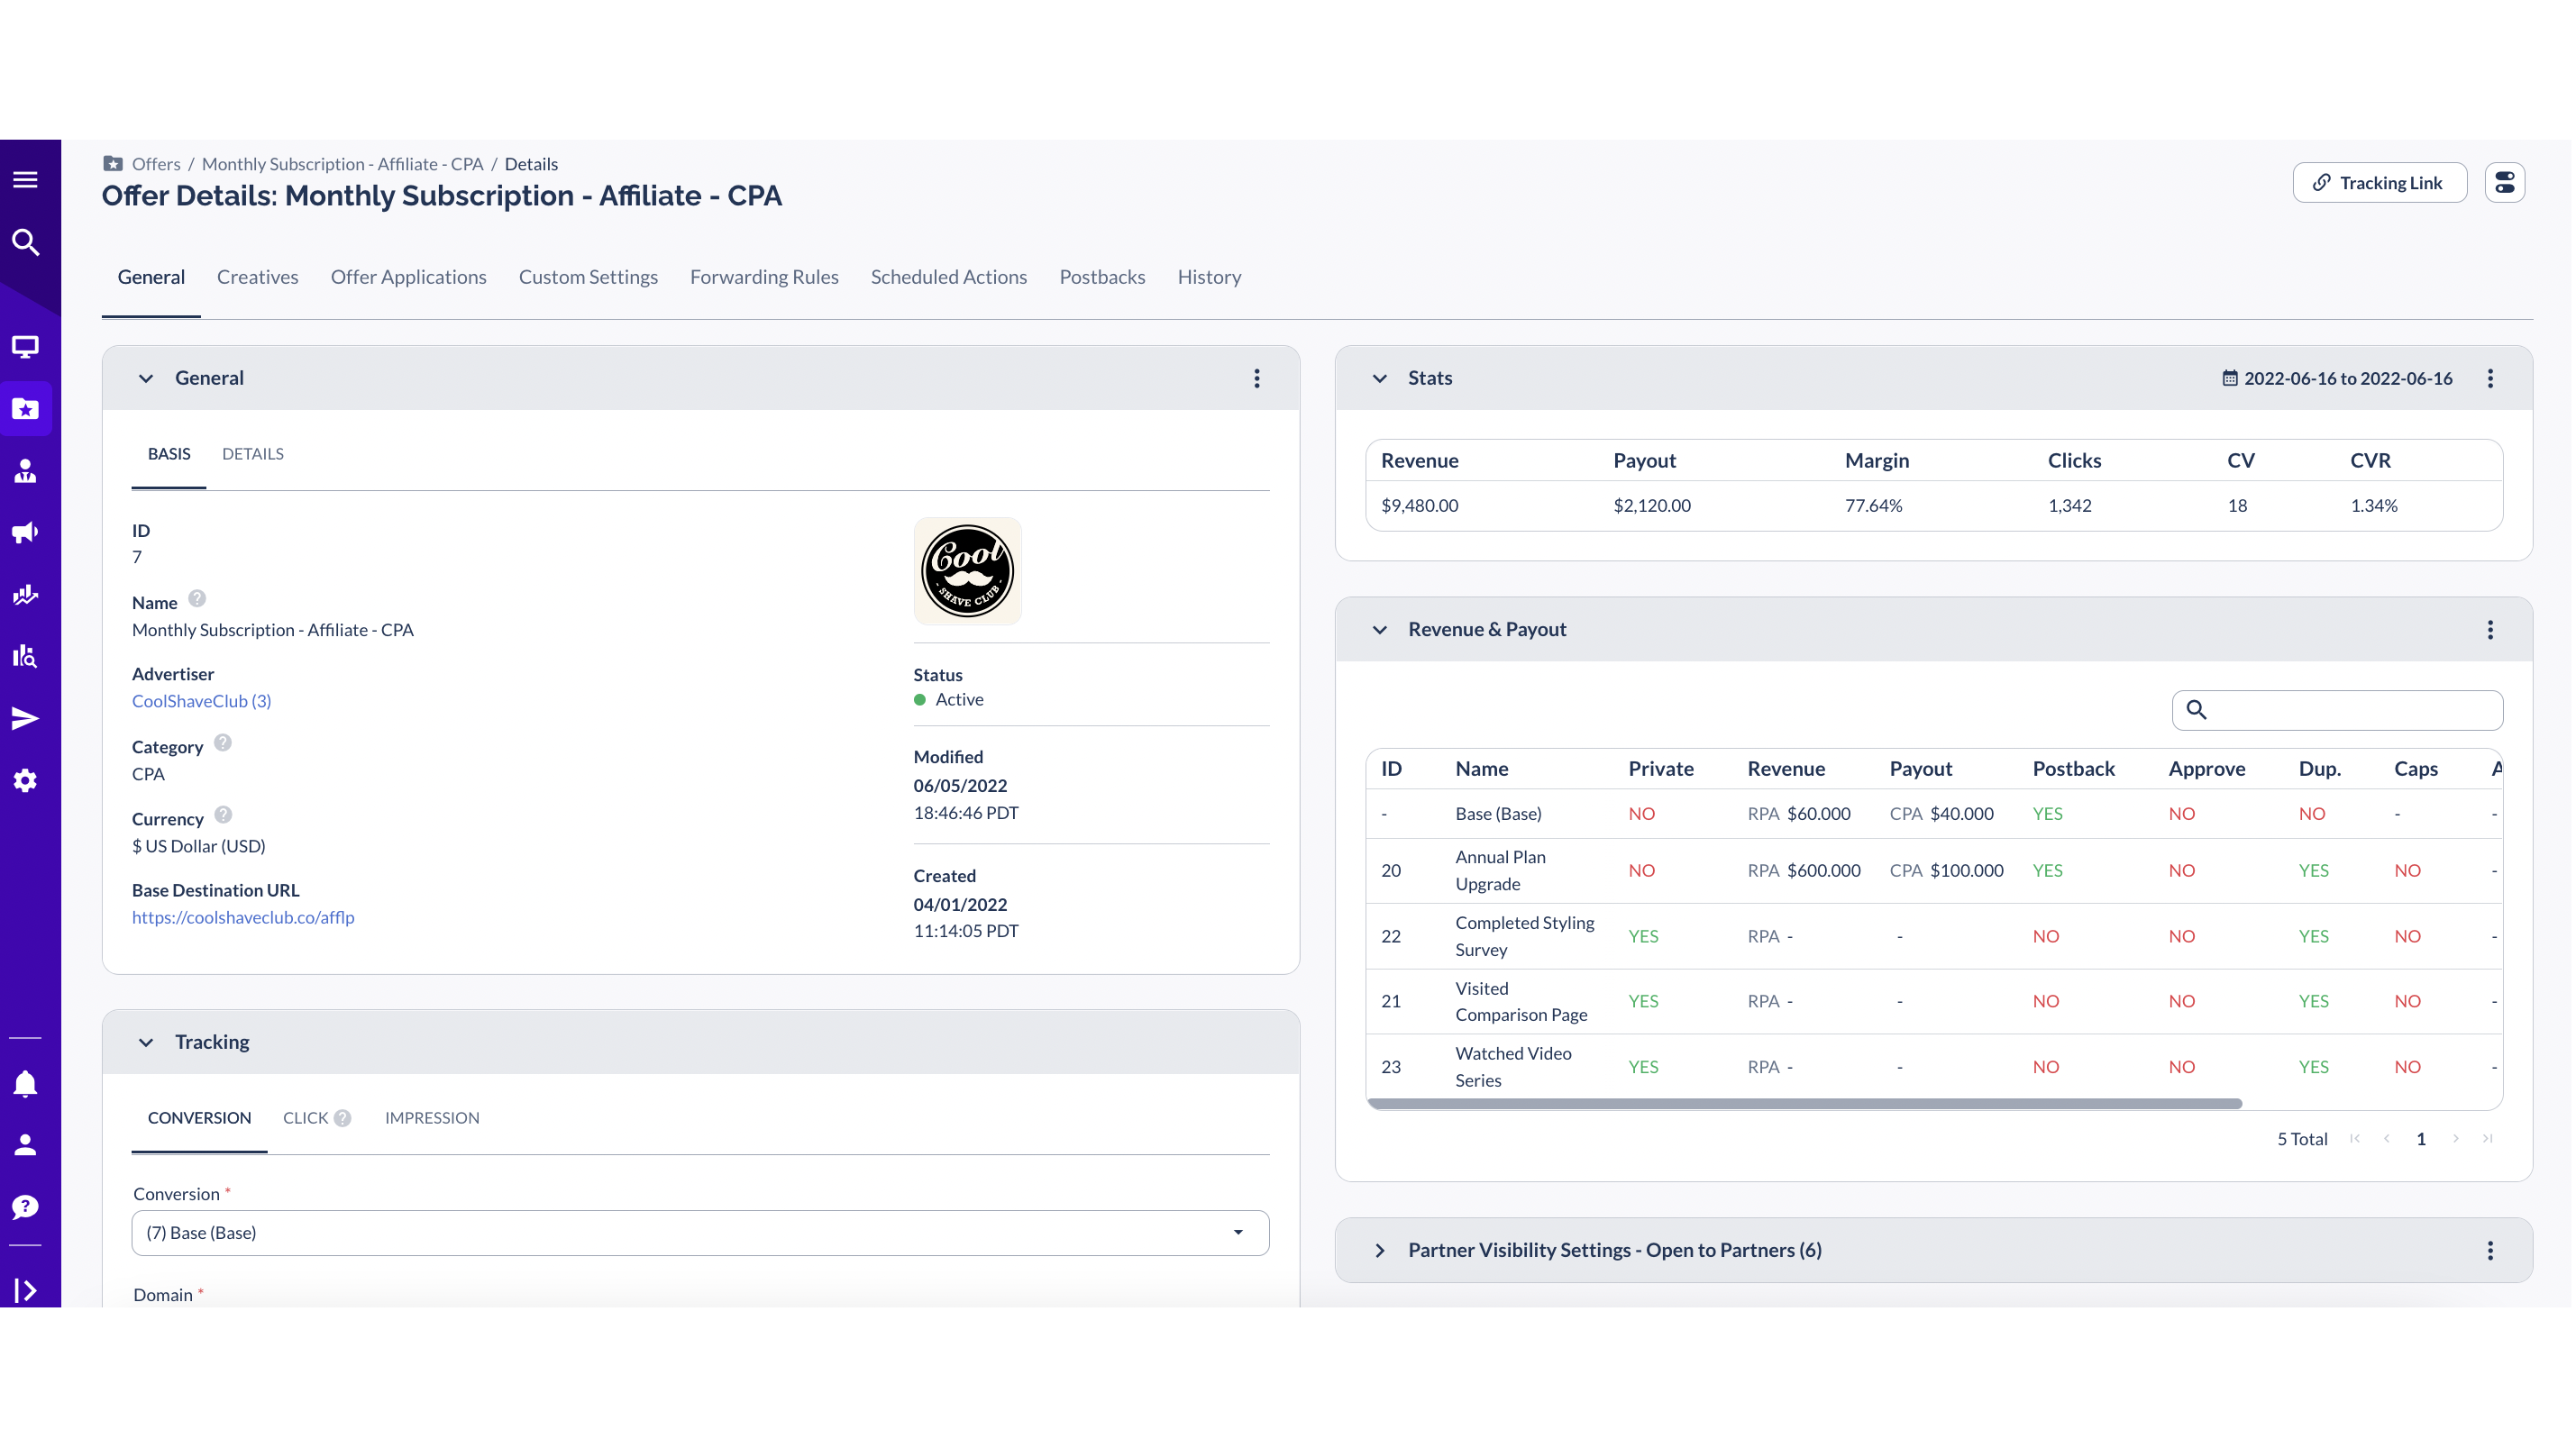Collapse the Tracking panel
Image resolution: width=2576 pixels, height=1448 pixels.
point(146,1043)
